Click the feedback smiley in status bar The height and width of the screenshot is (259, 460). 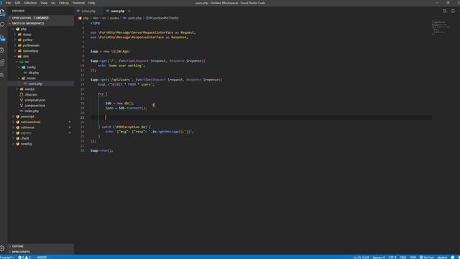453,258
